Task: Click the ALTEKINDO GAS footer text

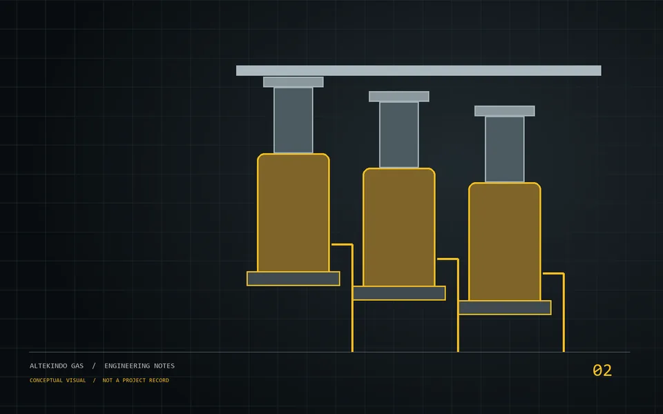Action: pyautogui.click(x=57, y=366)
